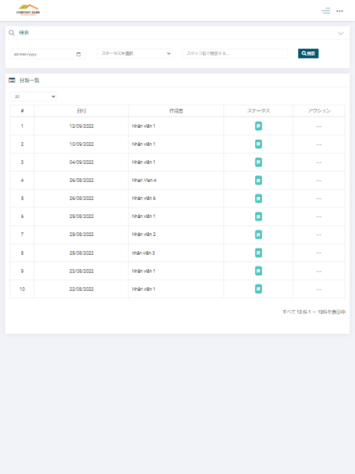This screenshot has width=355, height=474.
Task: Open the three-dot header options
Action: [x=340, y=11]
